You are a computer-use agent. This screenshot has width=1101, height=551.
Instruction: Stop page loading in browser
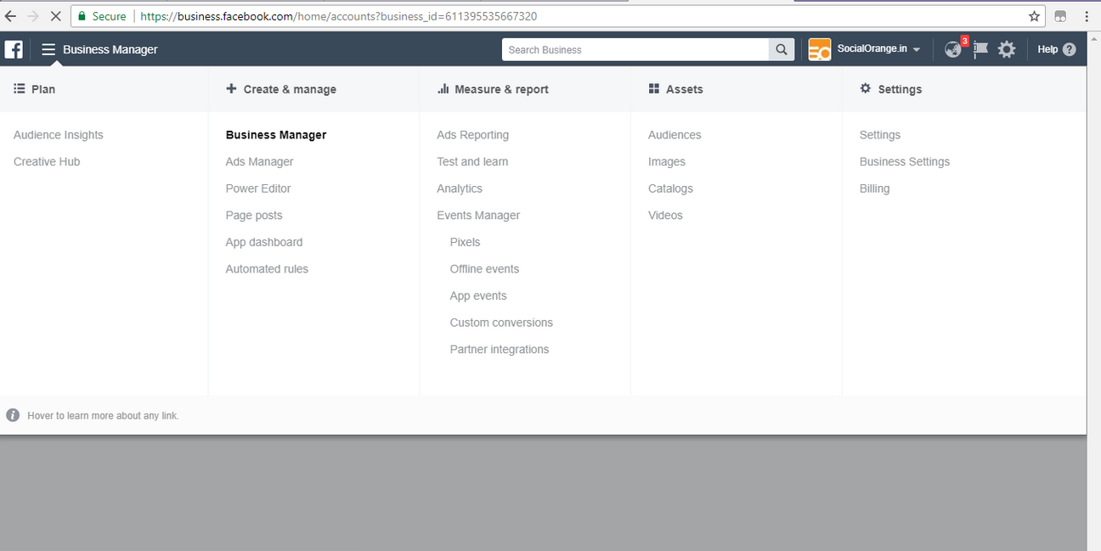coord(55,16)
